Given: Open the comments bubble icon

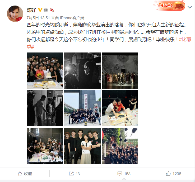Looking at the screenshot, I should pyautogui.click(x=120, y=174).
